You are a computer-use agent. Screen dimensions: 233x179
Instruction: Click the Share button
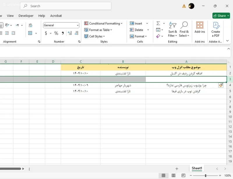pyautogui.click(x=221, y=16)
